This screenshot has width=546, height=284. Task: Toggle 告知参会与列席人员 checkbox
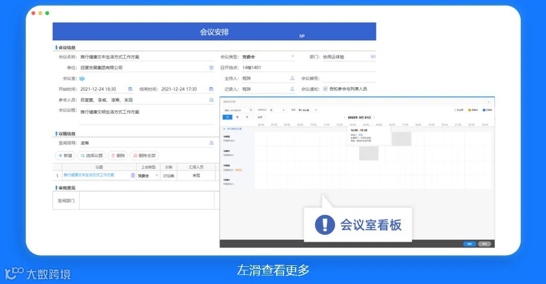click(325, 89)
